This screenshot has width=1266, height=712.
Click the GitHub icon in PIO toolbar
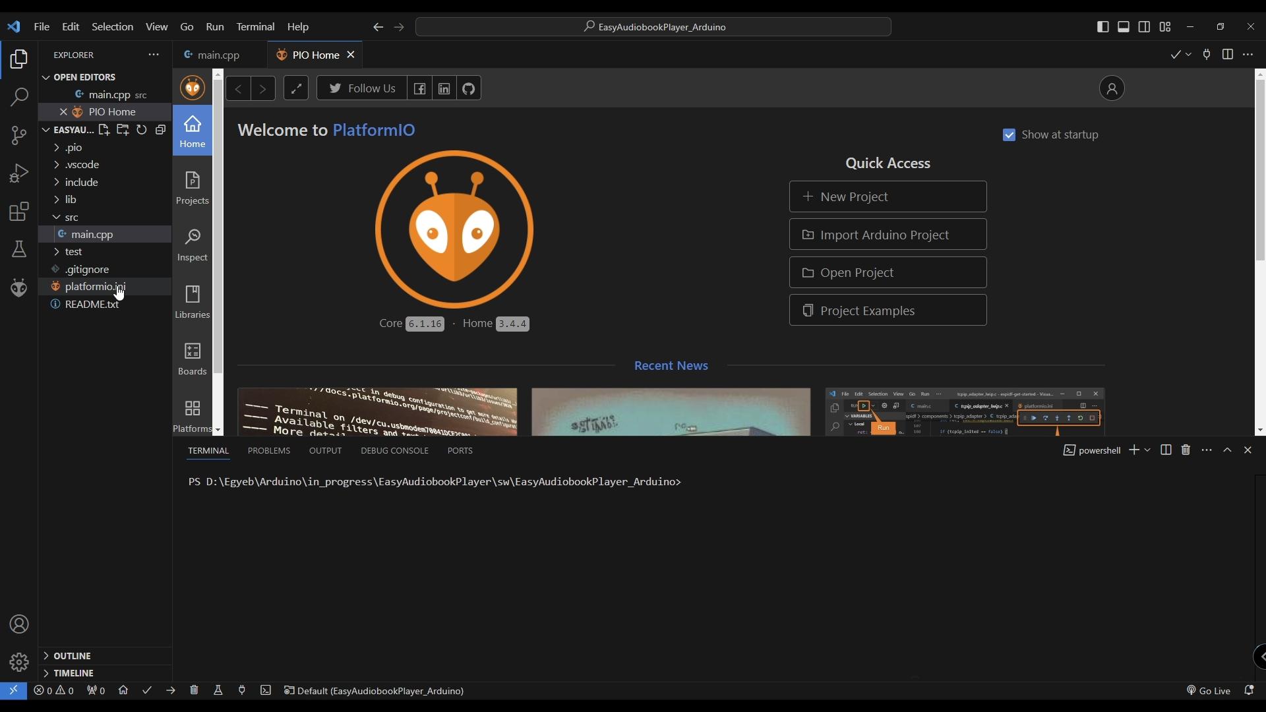pyautogui.click(x=469, y=88)
